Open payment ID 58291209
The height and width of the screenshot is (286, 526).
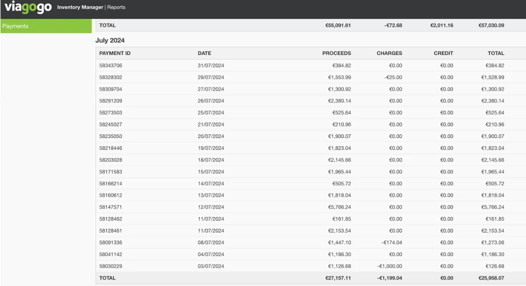(x=110, y=101)
